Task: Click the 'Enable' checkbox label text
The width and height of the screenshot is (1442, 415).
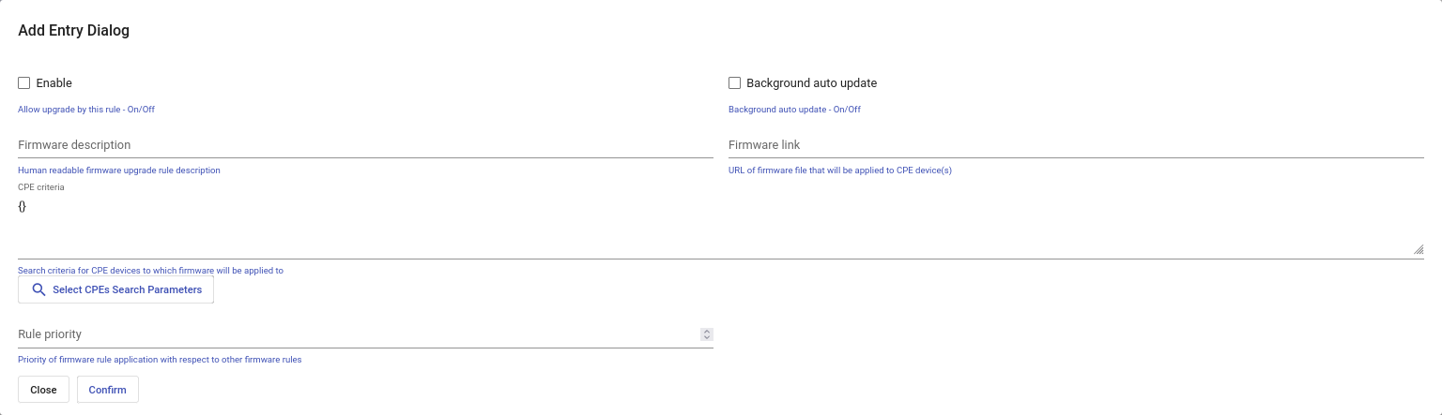Action: click(x=54, y=83)
